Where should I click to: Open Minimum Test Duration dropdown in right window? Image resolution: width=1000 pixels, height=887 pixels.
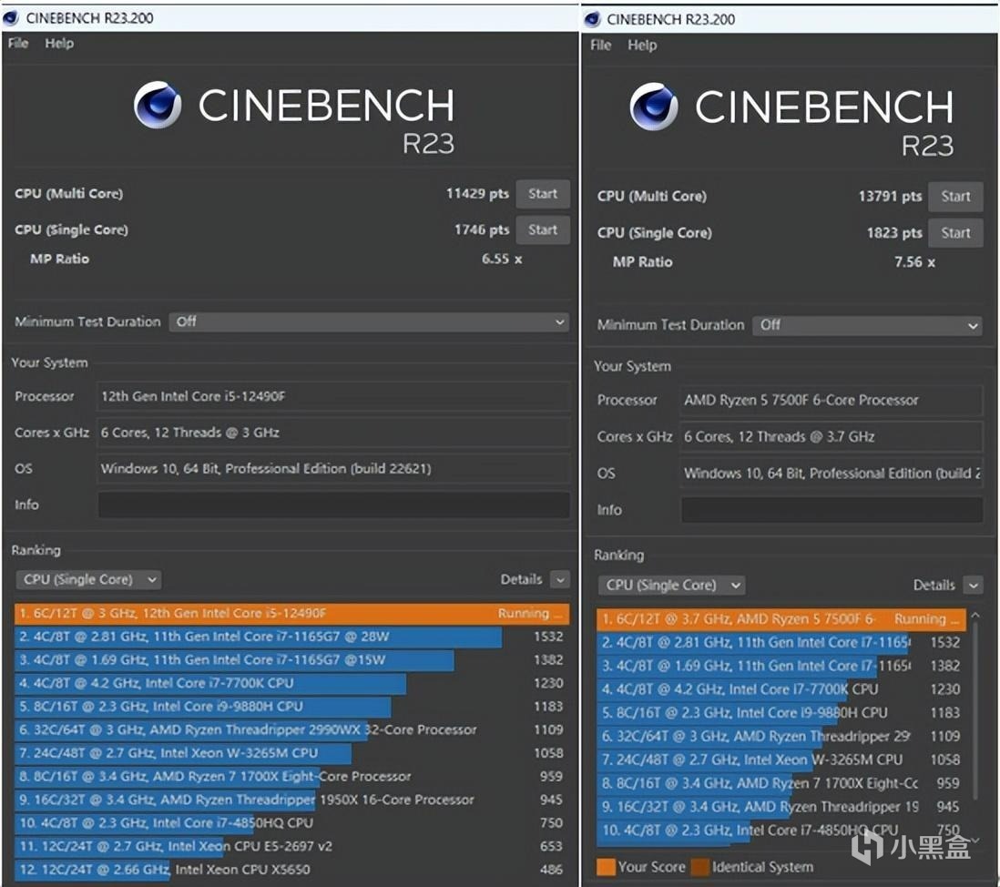pos(867,324)
